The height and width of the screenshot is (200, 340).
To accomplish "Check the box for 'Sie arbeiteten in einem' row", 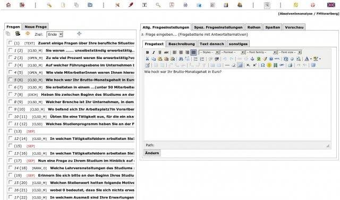I will (x=10, y=87).
